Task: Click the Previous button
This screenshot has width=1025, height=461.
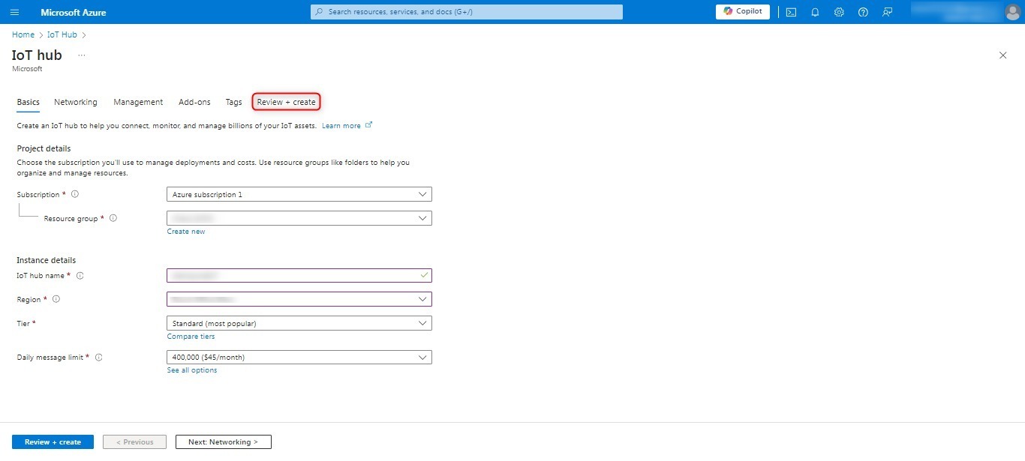Action: 134,442
